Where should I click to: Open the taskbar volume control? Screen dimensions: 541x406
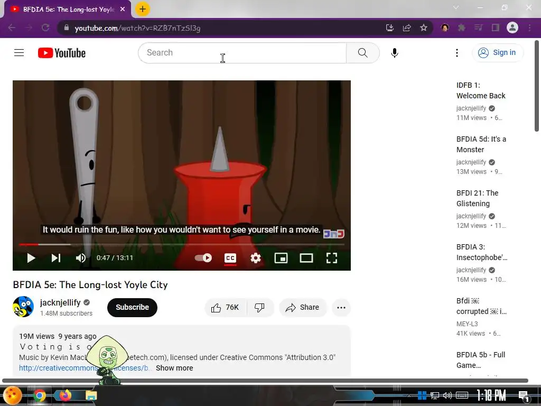tap(447, 395)
